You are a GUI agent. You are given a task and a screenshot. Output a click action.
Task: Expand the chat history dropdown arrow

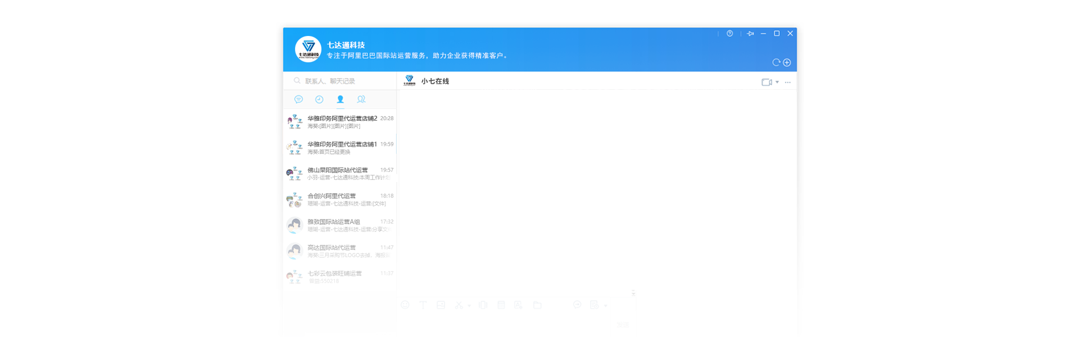pos(605,306)
